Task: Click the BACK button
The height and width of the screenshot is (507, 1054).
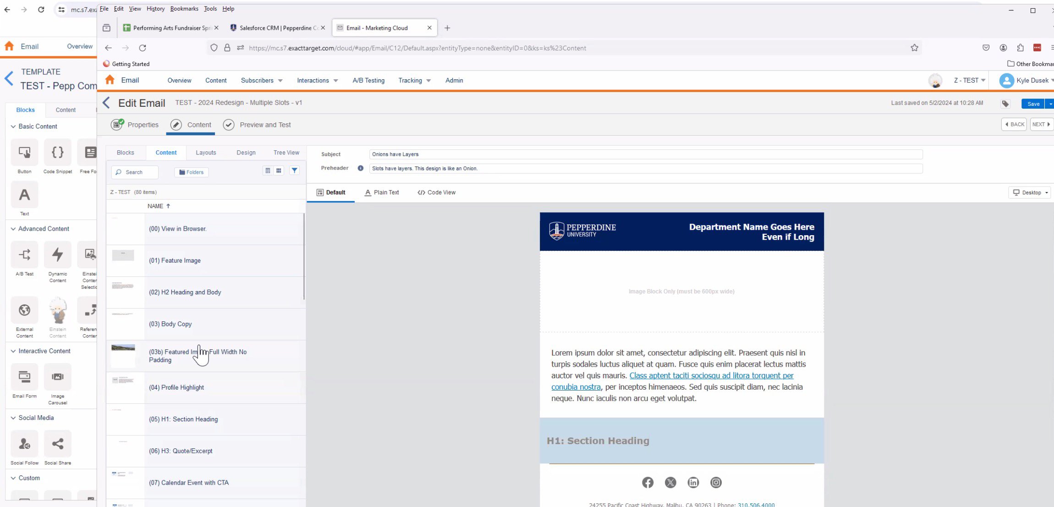Action: (1014, 124)
